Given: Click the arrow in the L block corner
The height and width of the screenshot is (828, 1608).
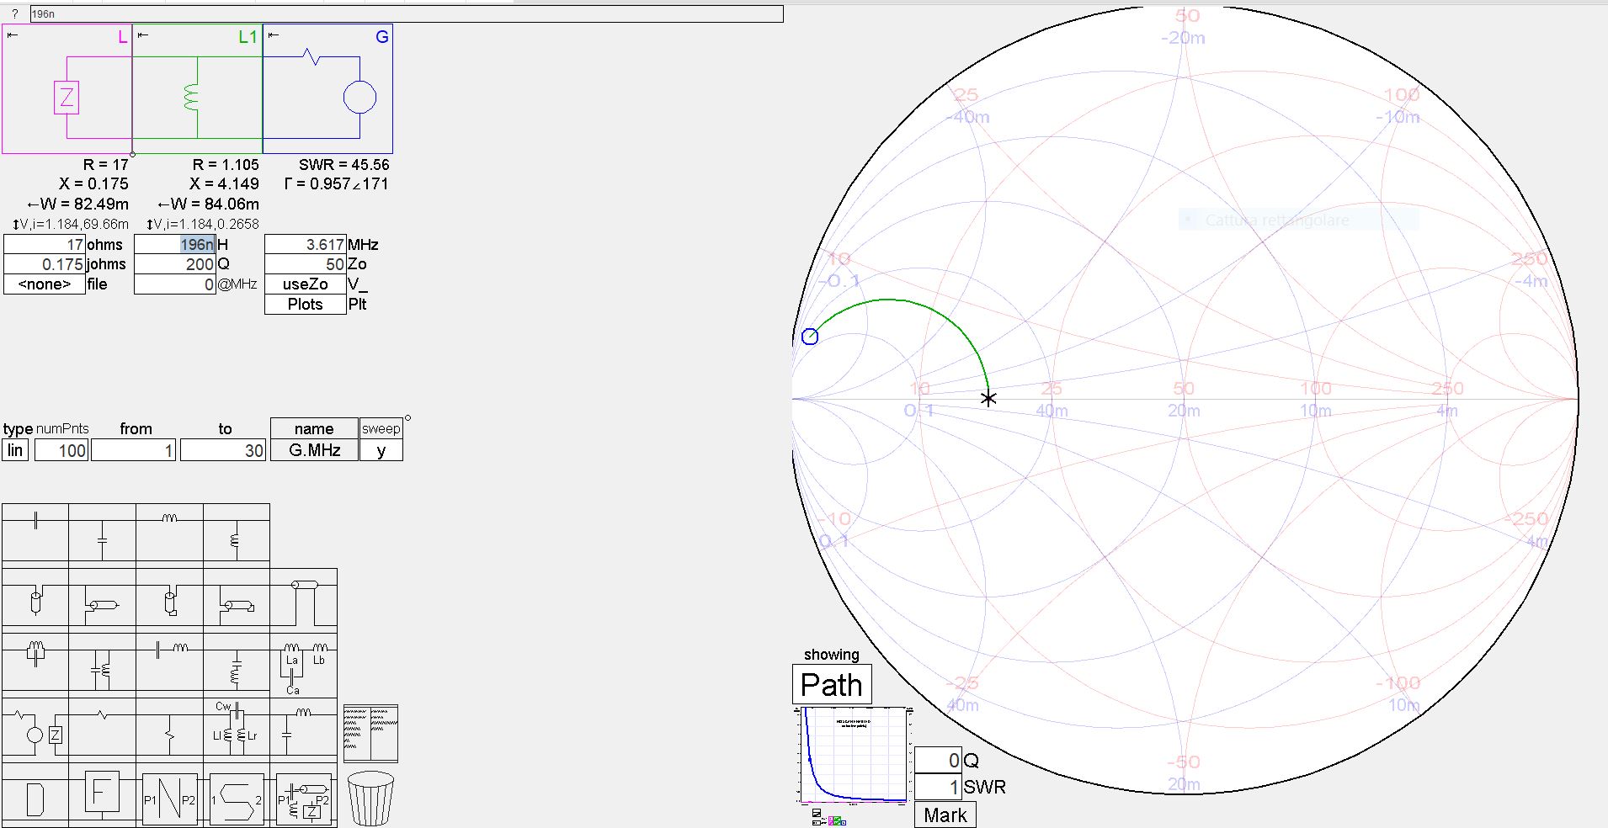Looking at the screenshot, I should [12, 35].
